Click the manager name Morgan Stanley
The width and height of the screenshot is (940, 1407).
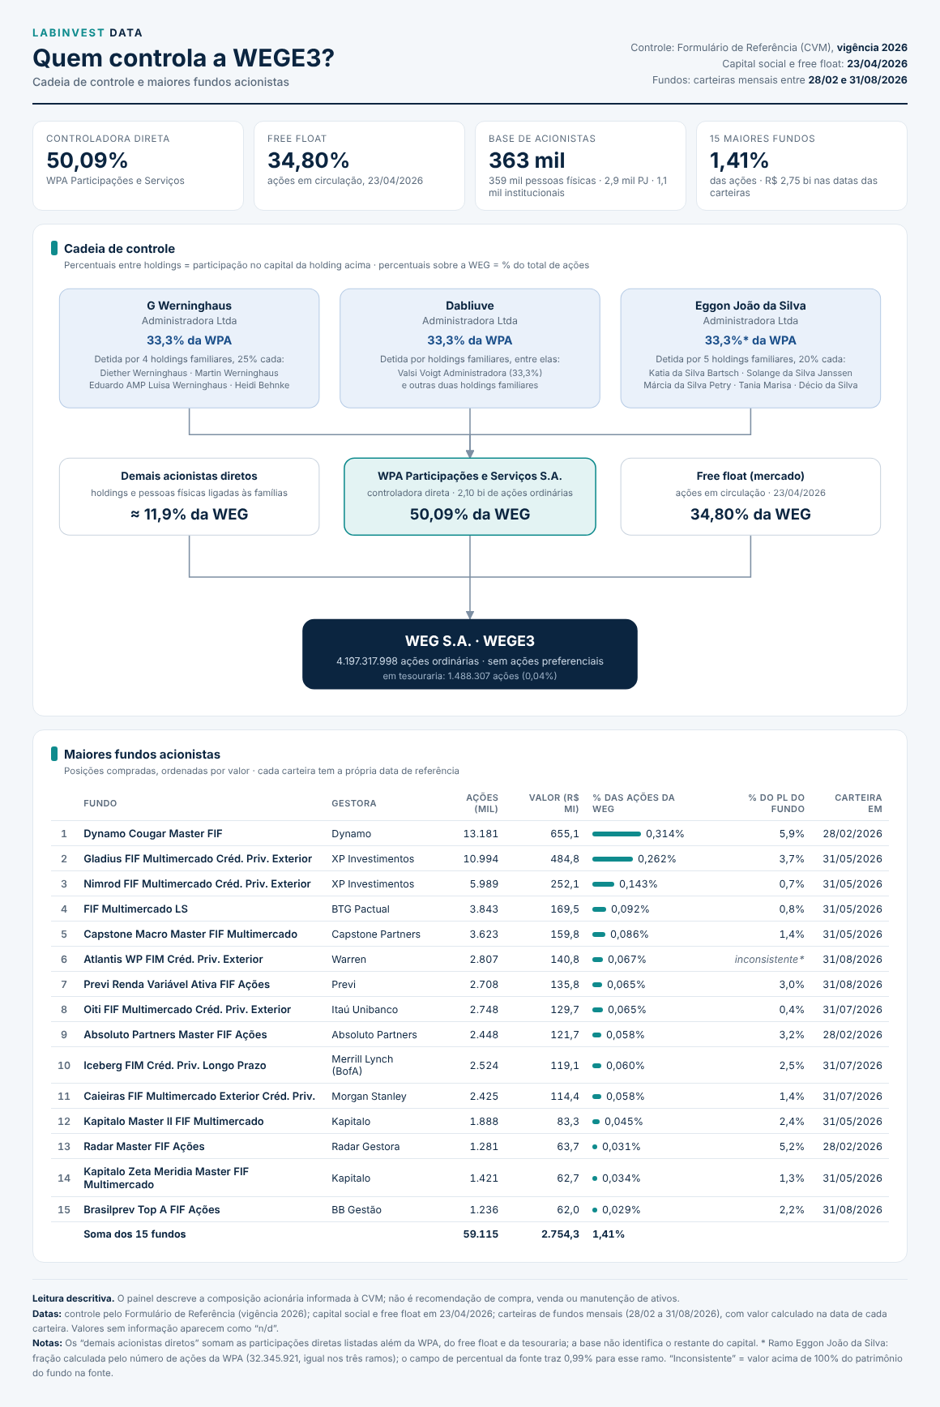(x=369, y=1096)
